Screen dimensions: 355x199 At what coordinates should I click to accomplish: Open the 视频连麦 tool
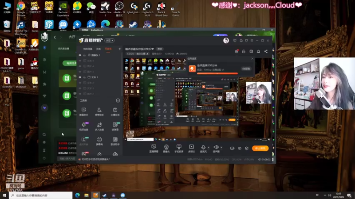click(83, 126)
